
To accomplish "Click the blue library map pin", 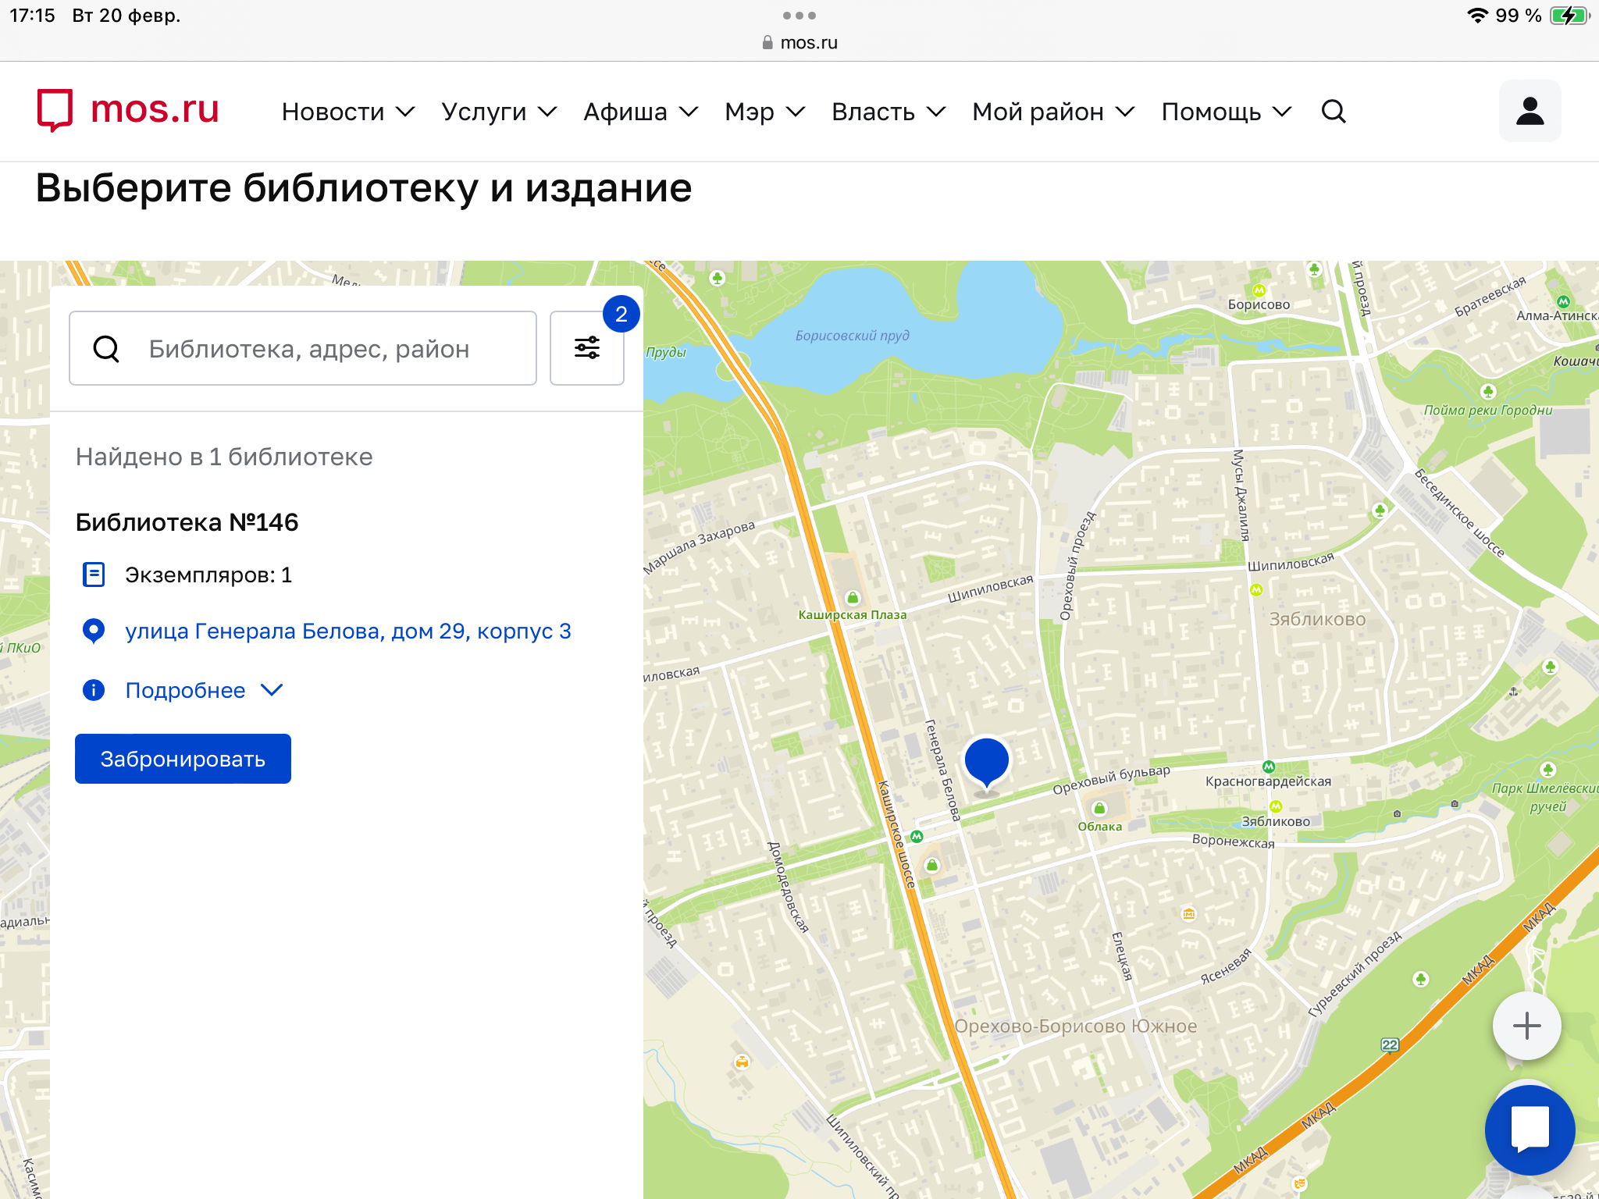I will [x=987, y=763].
